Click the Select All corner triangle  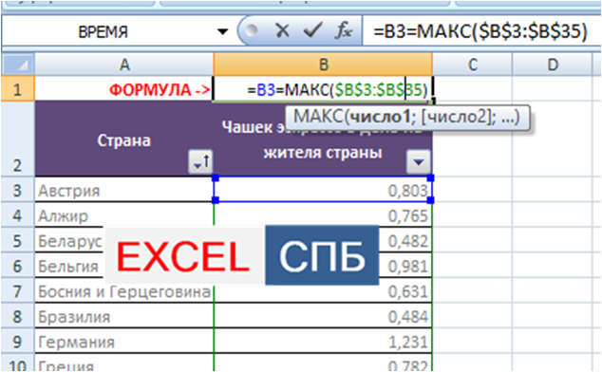pyautogui.click(x=18, y=65)
